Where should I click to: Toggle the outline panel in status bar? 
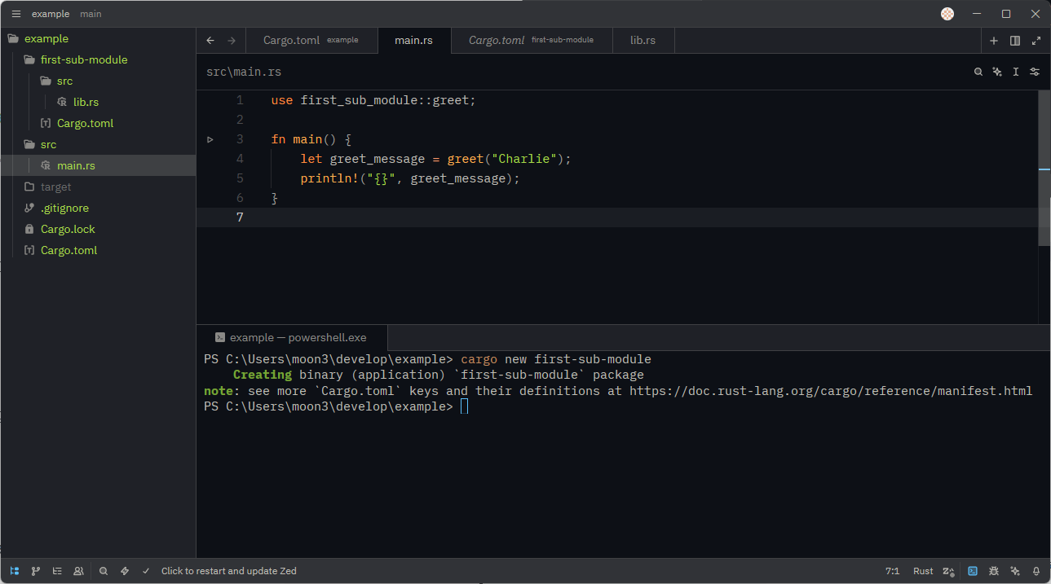click(57, 571)
